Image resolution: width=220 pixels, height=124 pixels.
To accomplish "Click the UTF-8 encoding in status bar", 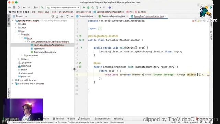I will tap(185, 122).
